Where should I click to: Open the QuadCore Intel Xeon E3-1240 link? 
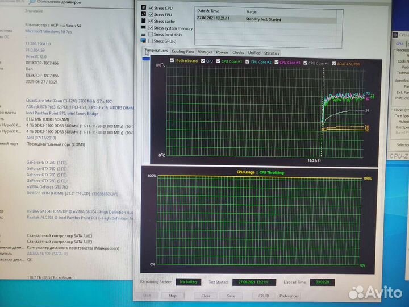click(x=69, y=101)
